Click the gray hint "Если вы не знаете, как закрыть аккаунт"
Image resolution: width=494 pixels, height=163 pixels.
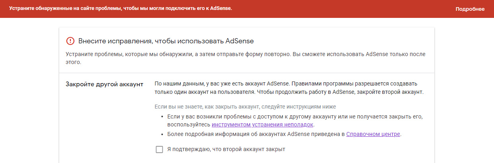click(245, 107)
